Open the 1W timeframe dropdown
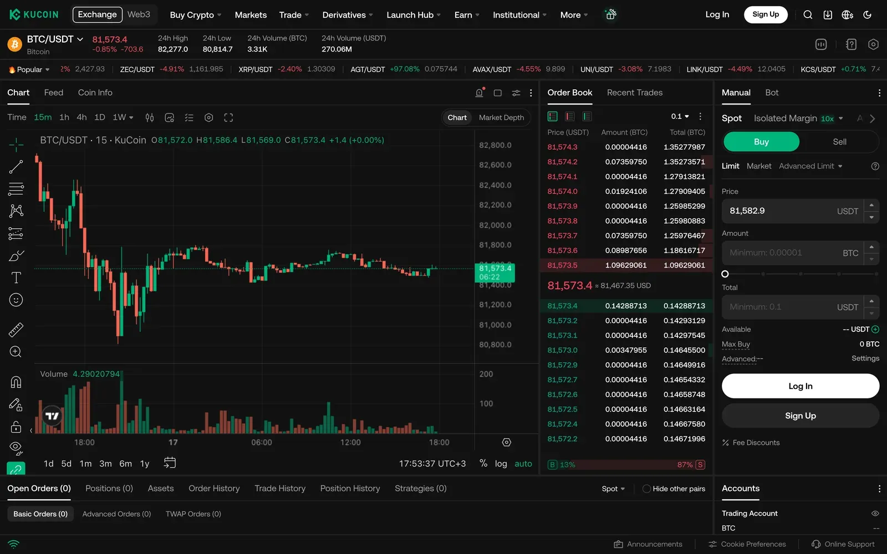The height and width of the screenshot is (554, 887). coord(123,117)
